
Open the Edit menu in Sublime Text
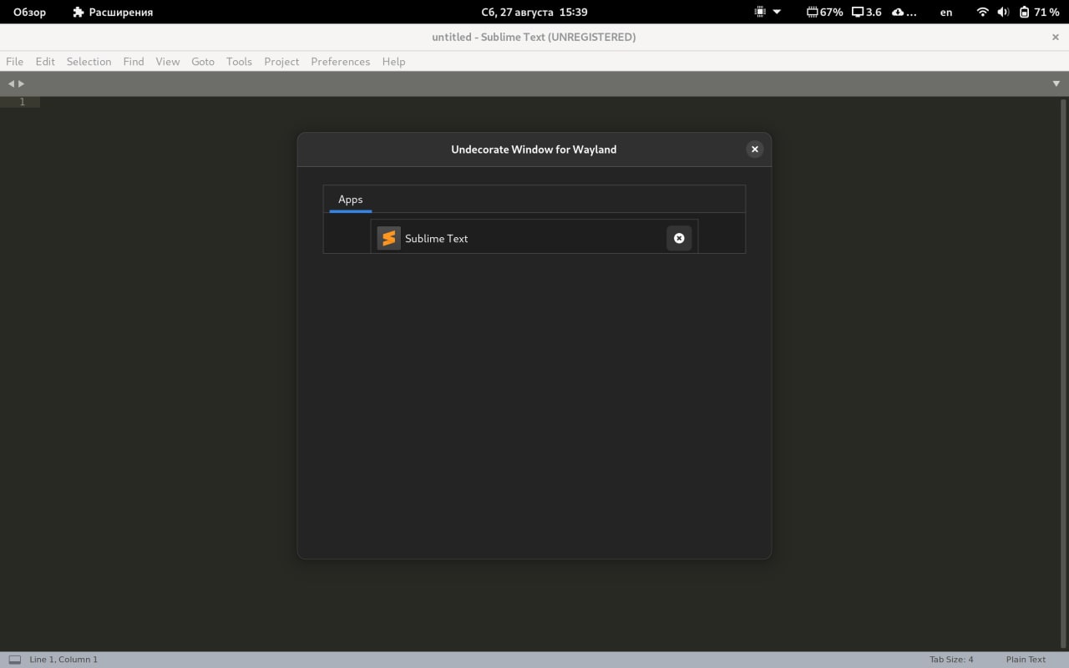(45, 62)
